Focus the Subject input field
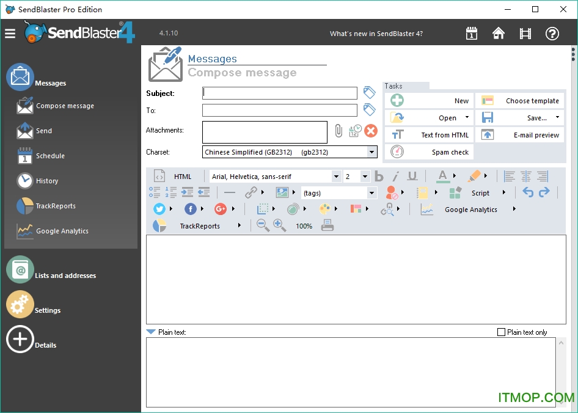Image resolution: width=578 pixels, height=413 pixels. pos(280,93)
